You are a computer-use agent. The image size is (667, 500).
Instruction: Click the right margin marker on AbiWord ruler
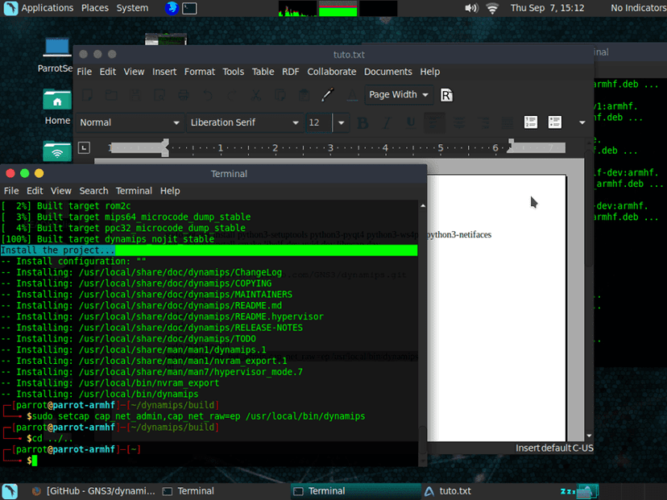(511, 146)
